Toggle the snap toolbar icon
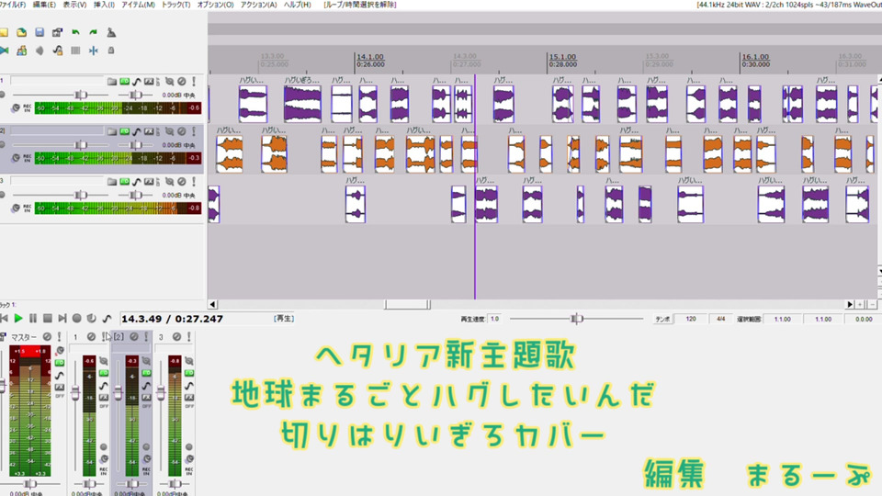This screenshot has width=882, height=496. [x=94, y=51]
